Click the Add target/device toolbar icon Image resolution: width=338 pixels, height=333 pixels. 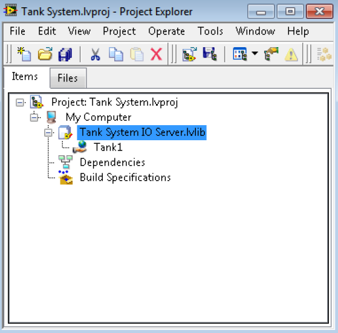(189, 54)
